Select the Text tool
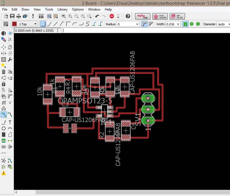This screenshot has width=230, height=196. point(10,122)
